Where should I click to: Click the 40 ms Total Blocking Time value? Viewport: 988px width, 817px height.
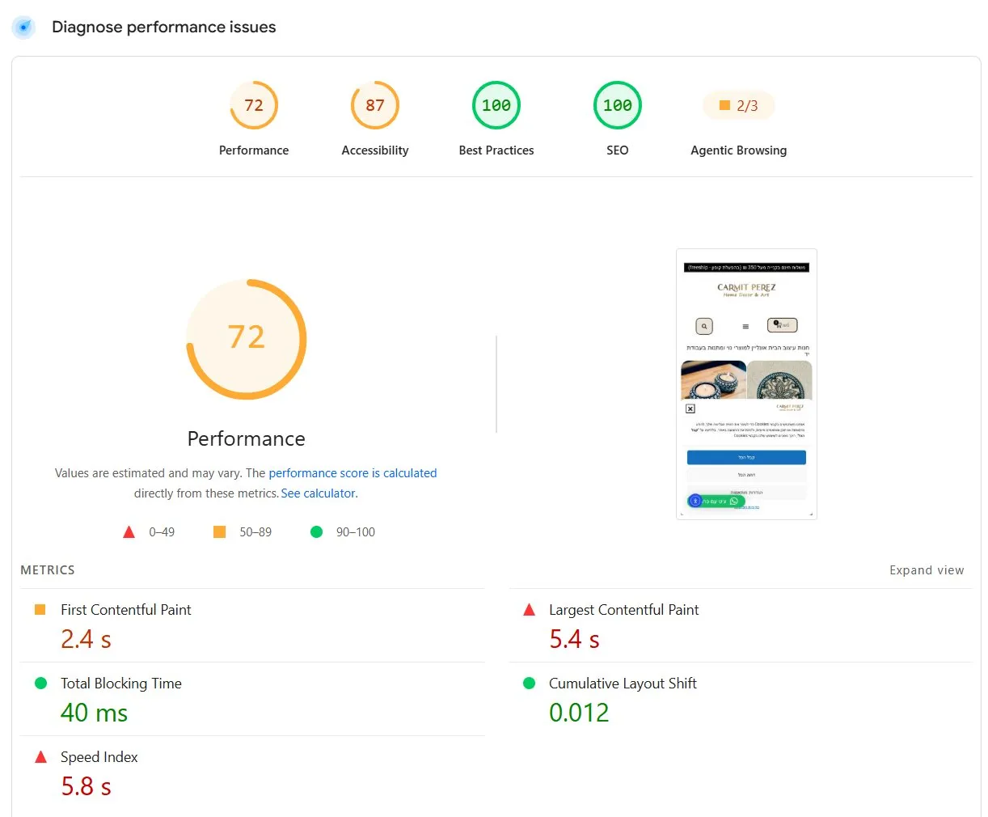tap(94, 713)
